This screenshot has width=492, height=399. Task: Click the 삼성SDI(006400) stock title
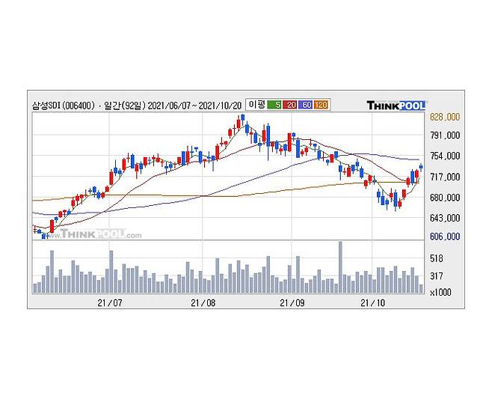coord(63,106)
